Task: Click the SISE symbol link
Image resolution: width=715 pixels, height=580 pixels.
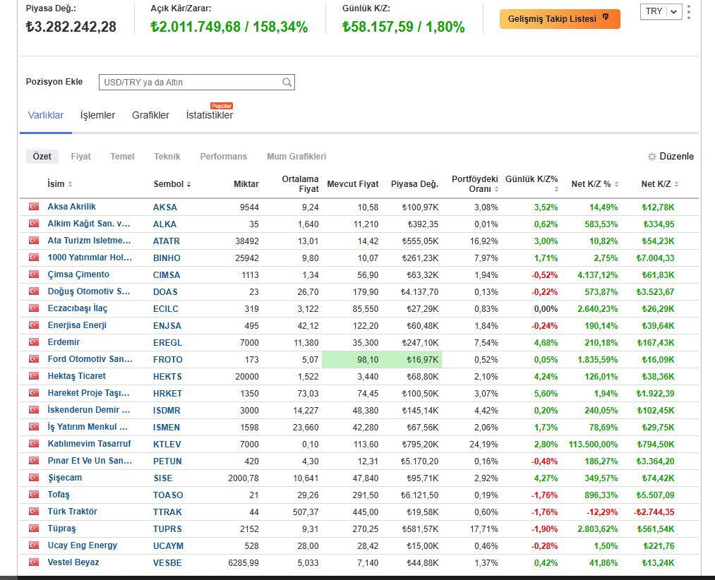Action: coord(163,478)
